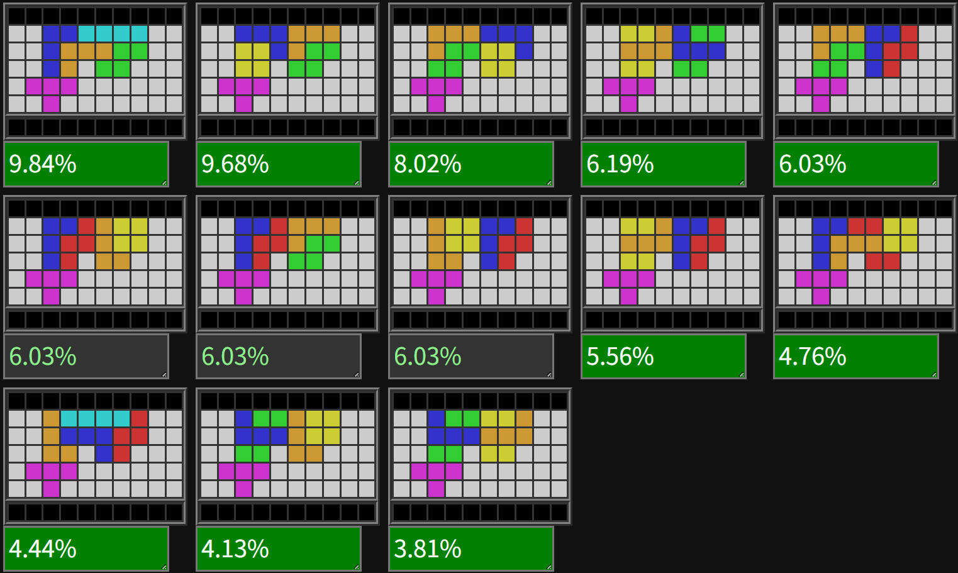Open the board above the 3.81% label
This screenshot has height=573, width=958.
click(x=480, y=455)
